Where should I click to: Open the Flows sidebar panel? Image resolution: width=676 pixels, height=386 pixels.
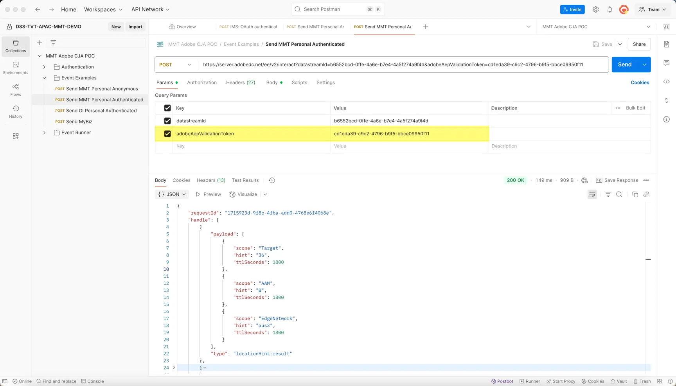pos(16,90)
